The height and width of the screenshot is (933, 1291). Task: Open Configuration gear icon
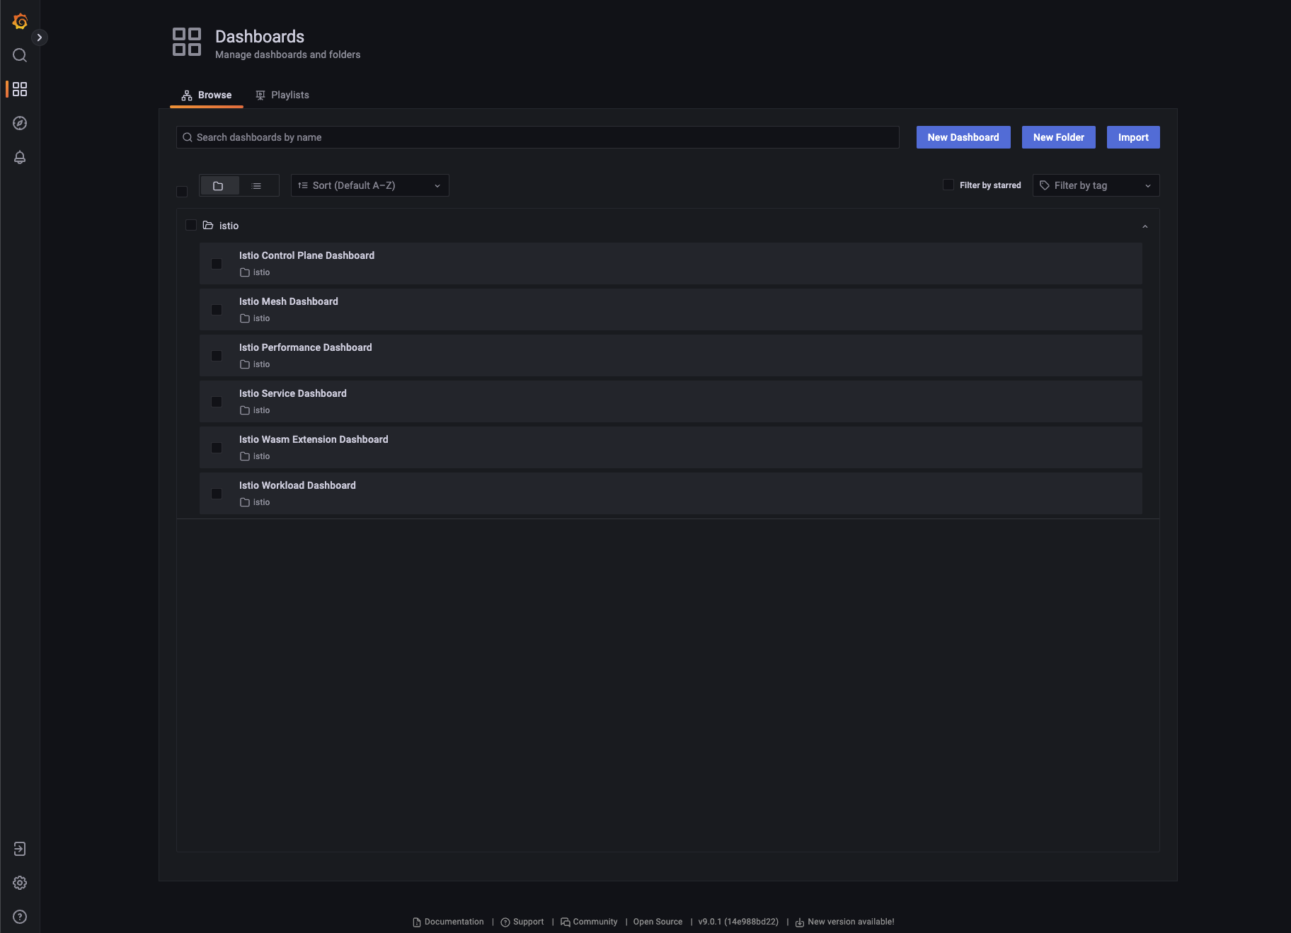(20, 883)
